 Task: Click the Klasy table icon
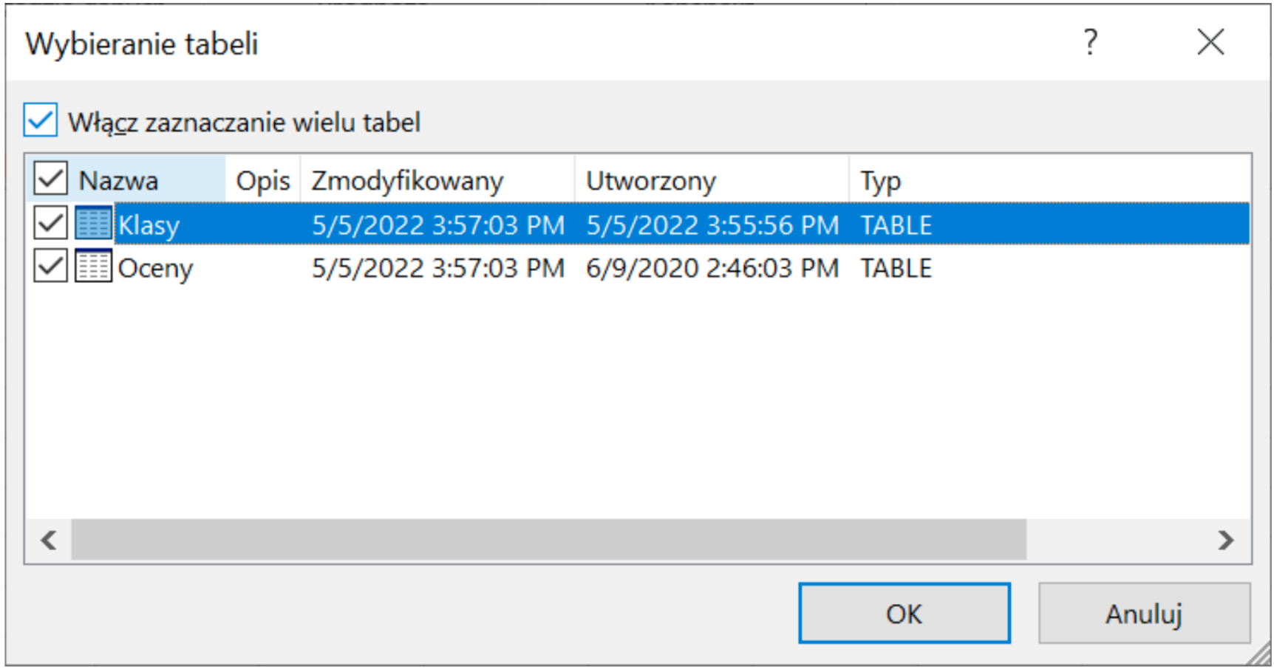(93, 224)
